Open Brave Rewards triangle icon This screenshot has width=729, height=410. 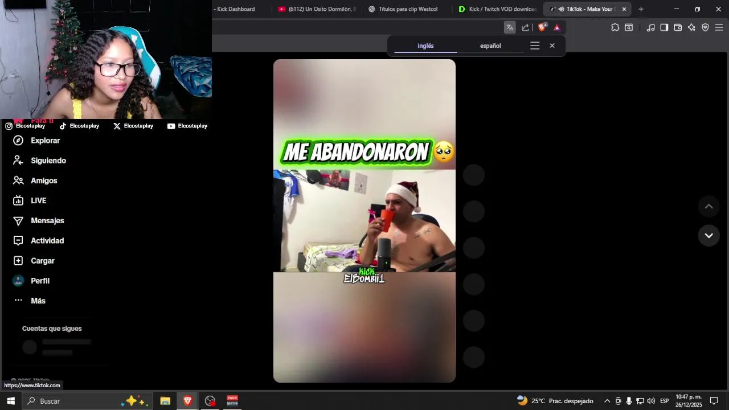[557, 27]
